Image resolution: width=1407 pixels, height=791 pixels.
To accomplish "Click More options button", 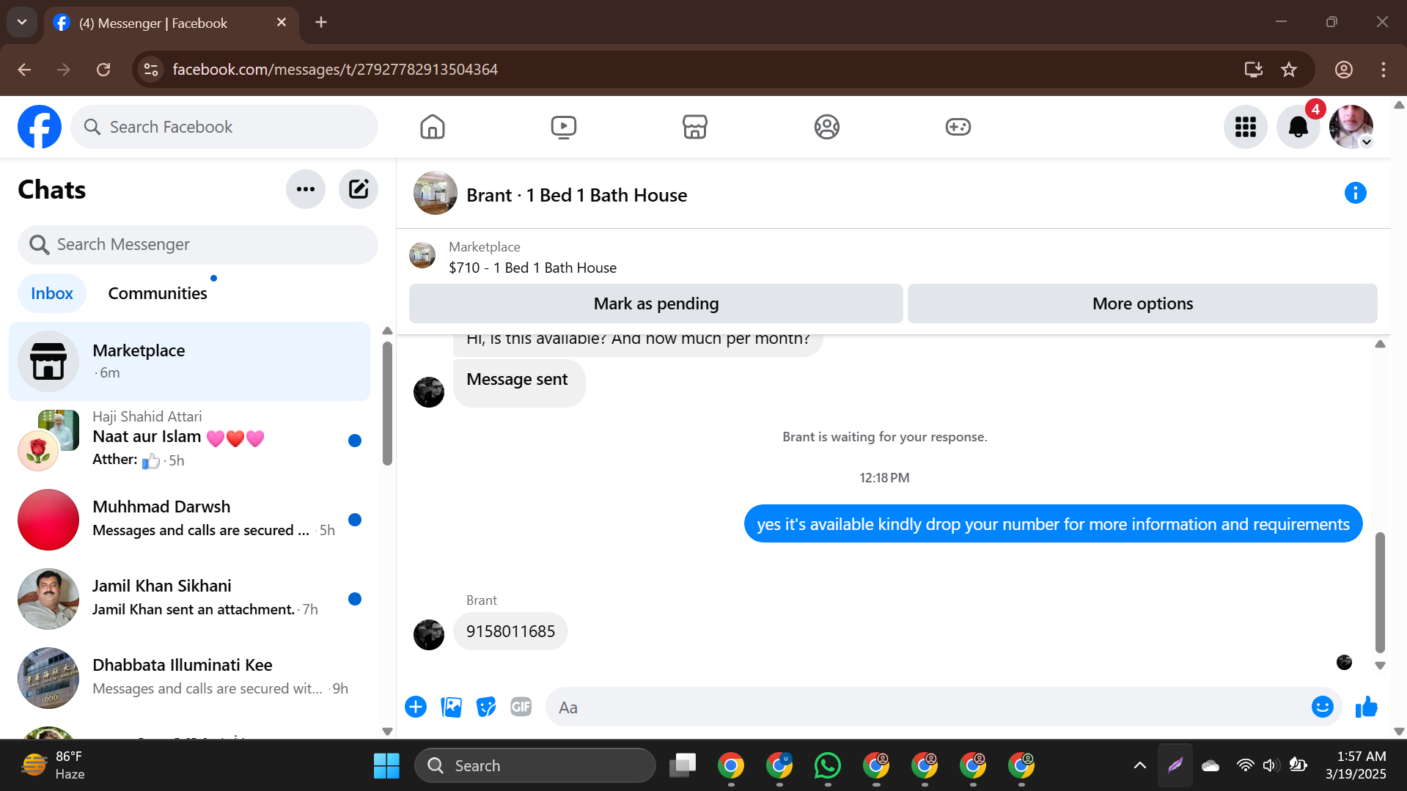I will click(1142, 303).
